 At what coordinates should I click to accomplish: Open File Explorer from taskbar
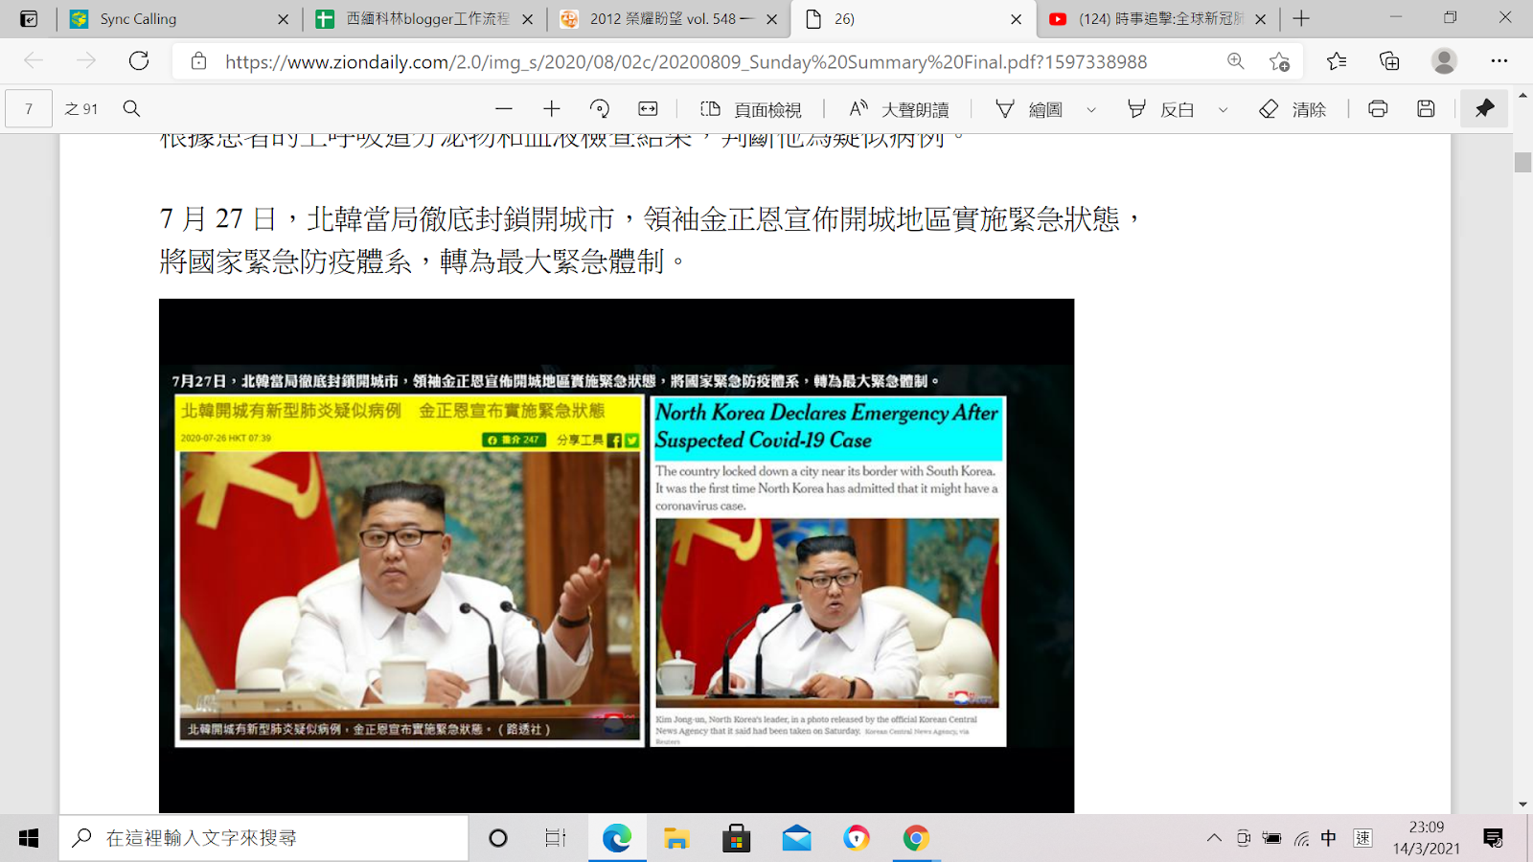coord(676,838)
